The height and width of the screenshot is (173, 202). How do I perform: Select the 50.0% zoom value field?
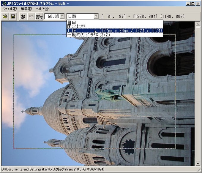tap(53, 16)
